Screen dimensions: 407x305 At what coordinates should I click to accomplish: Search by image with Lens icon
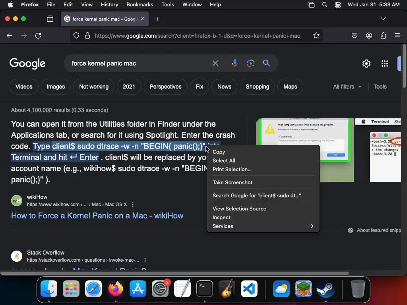click(250, 63)
